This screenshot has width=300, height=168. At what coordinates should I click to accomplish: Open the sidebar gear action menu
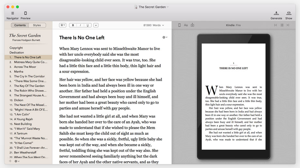pos(17,161)
